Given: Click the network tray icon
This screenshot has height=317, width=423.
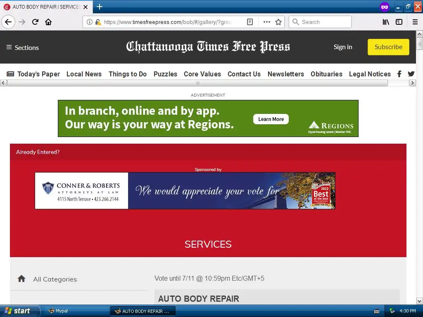Looking at the screenshot, I should (392, 311).
